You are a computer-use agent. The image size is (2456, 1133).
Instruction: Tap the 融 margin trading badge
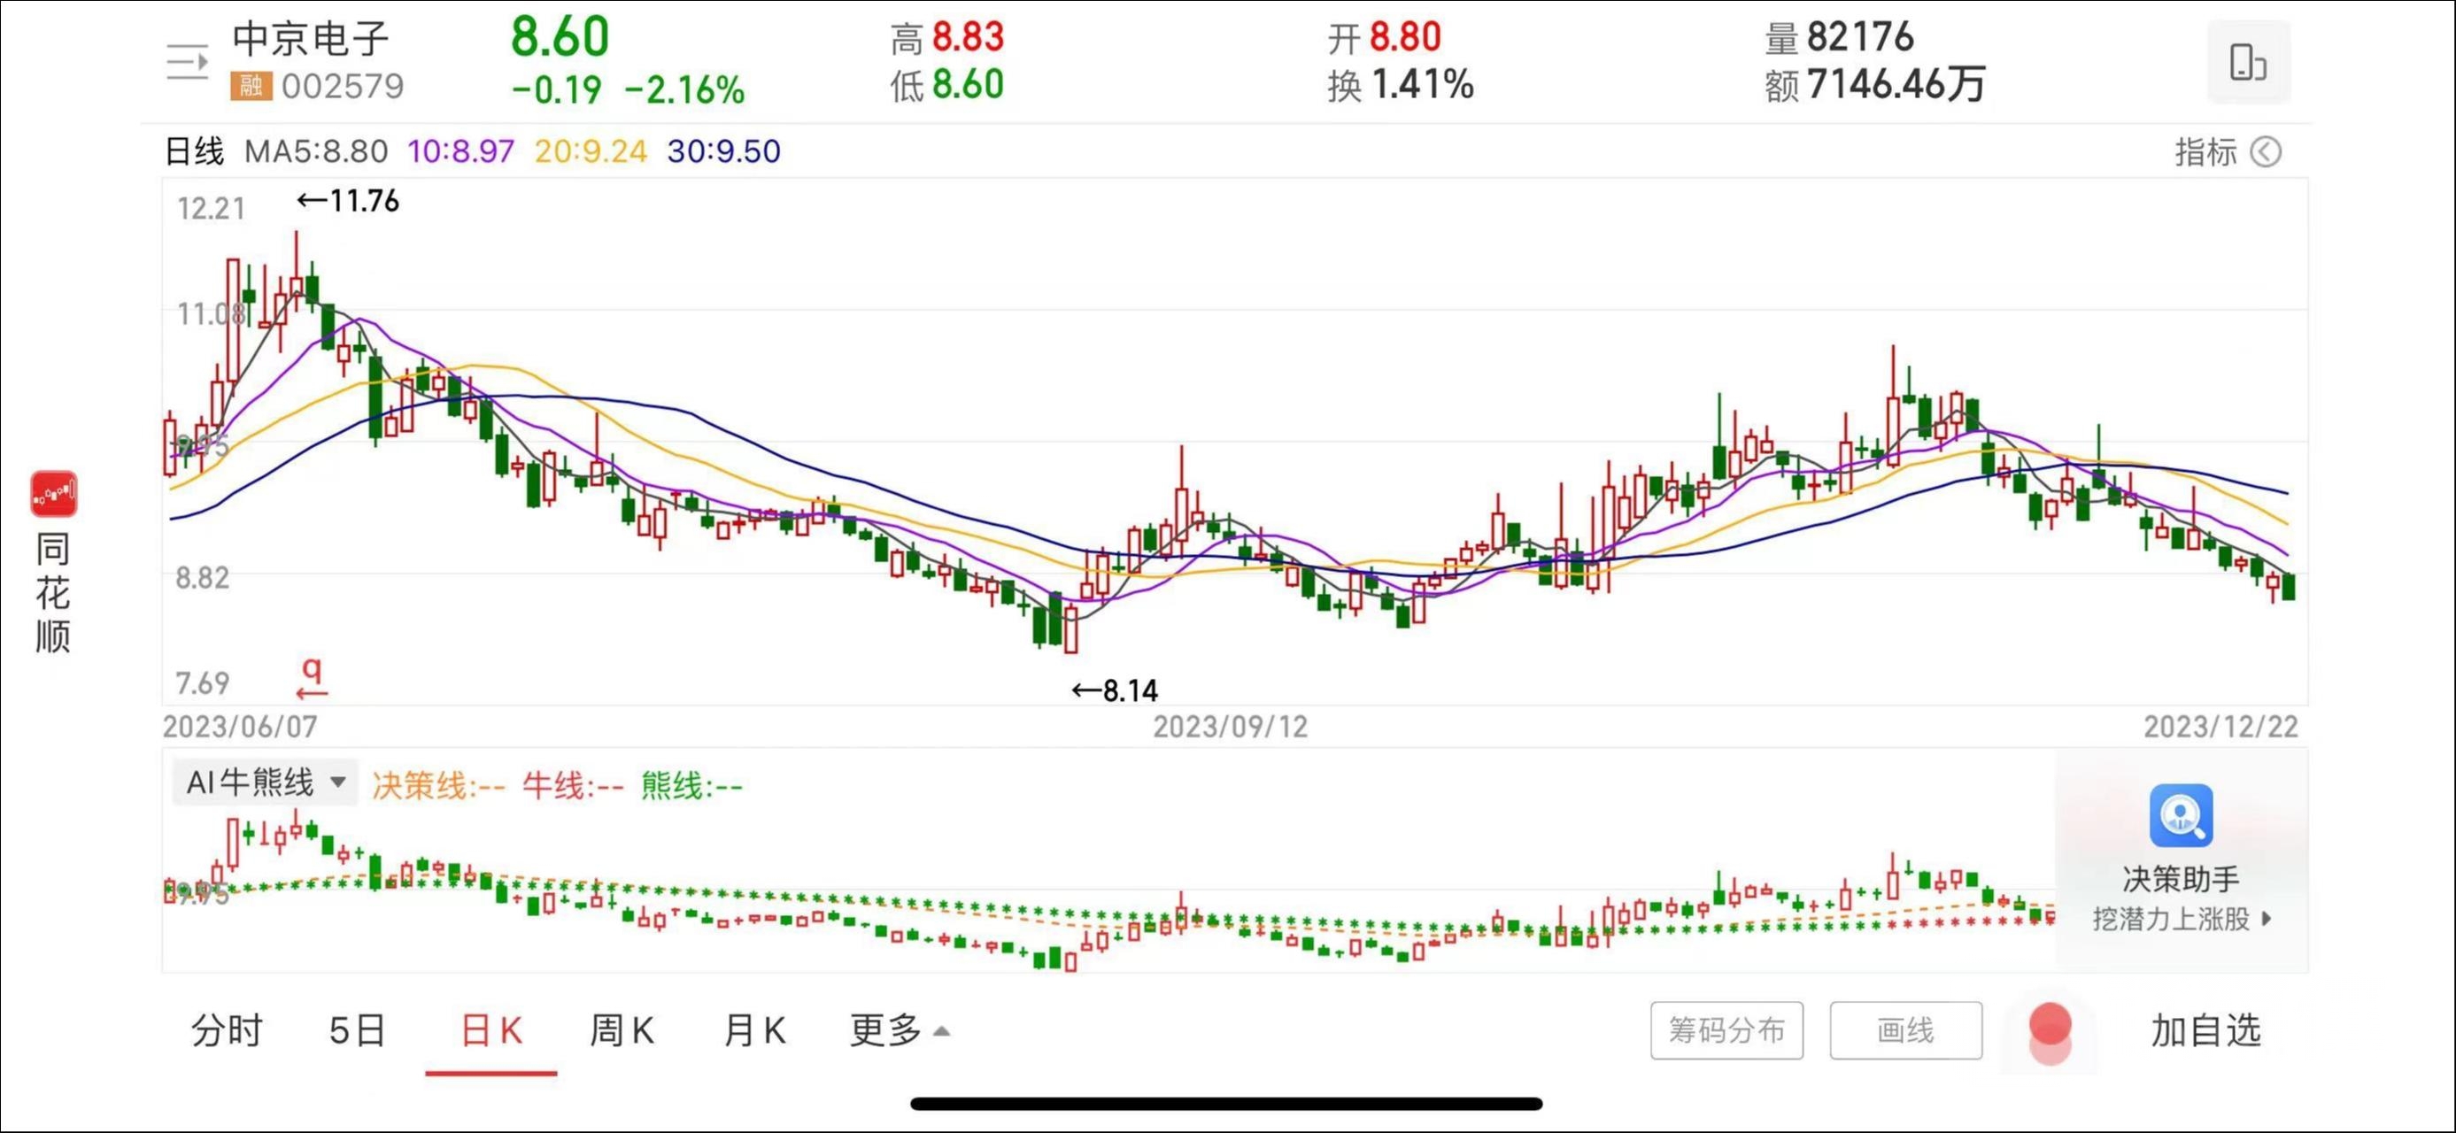[251, 87]
